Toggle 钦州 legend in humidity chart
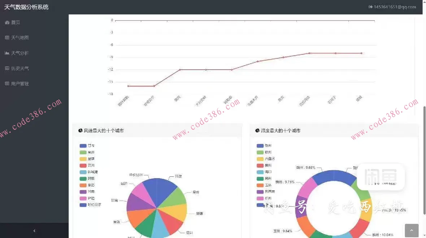Image resolution: width=426 pixels, height=238 pixels. (x=264, y=152)
